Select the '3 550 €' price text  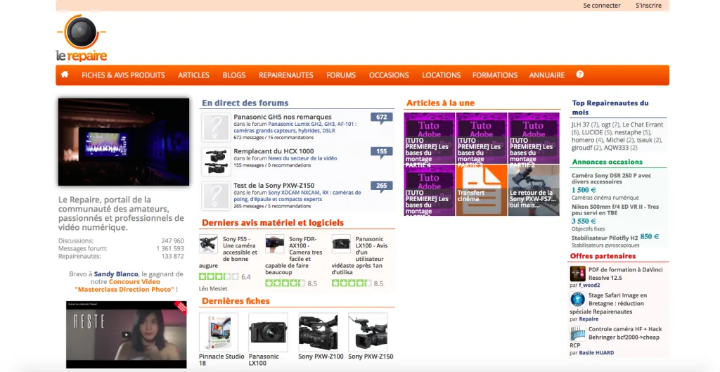pos(584,221)
